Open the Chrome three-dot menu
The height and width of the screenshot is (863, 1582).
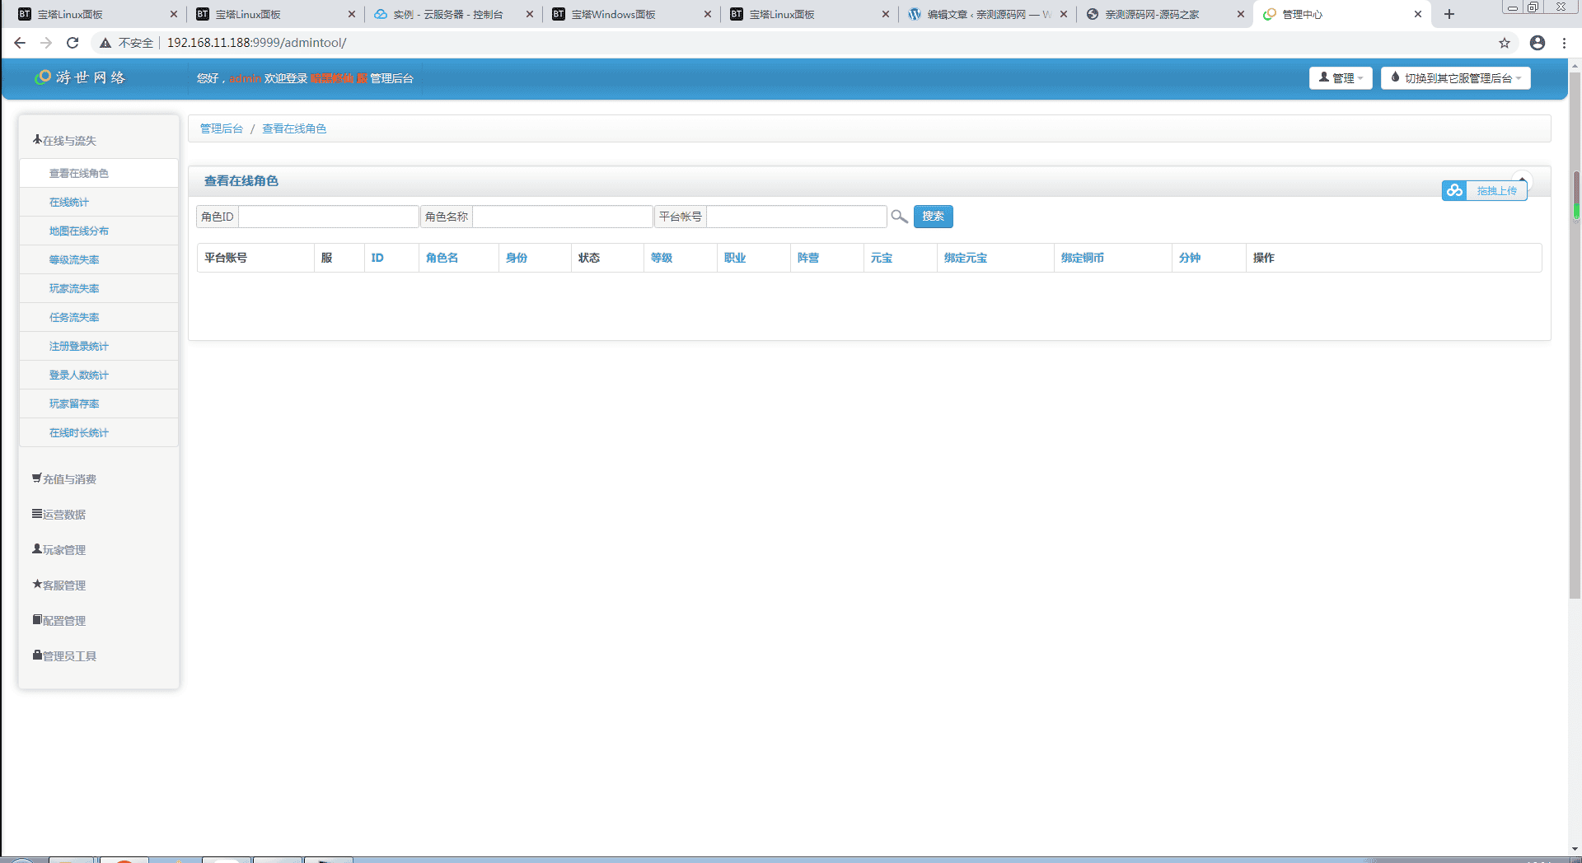pyautogui.click(x=1564, y=43)
